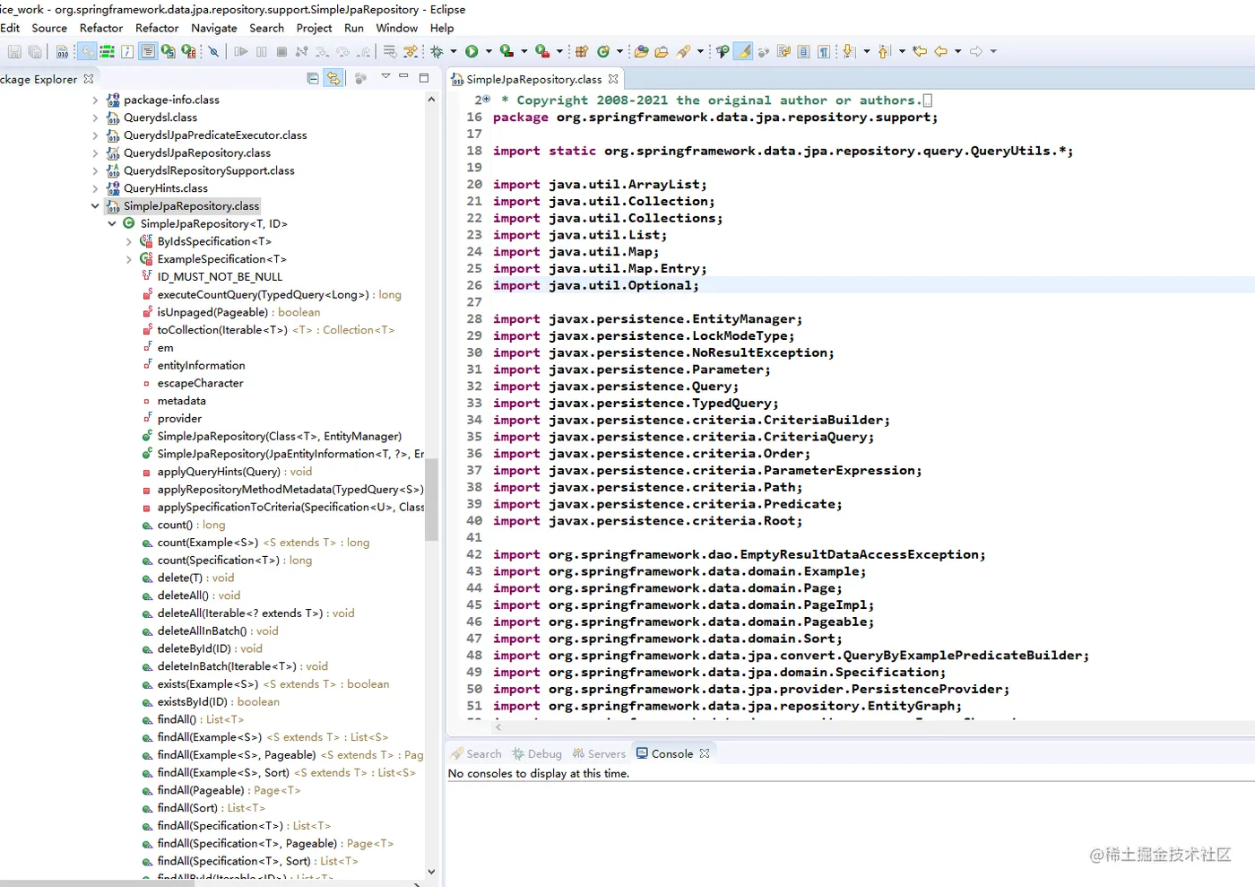The height and width of the screenshot is (887, 1255).
Task: Toggle Block Selection Mode icon
Action: (803, 51)
